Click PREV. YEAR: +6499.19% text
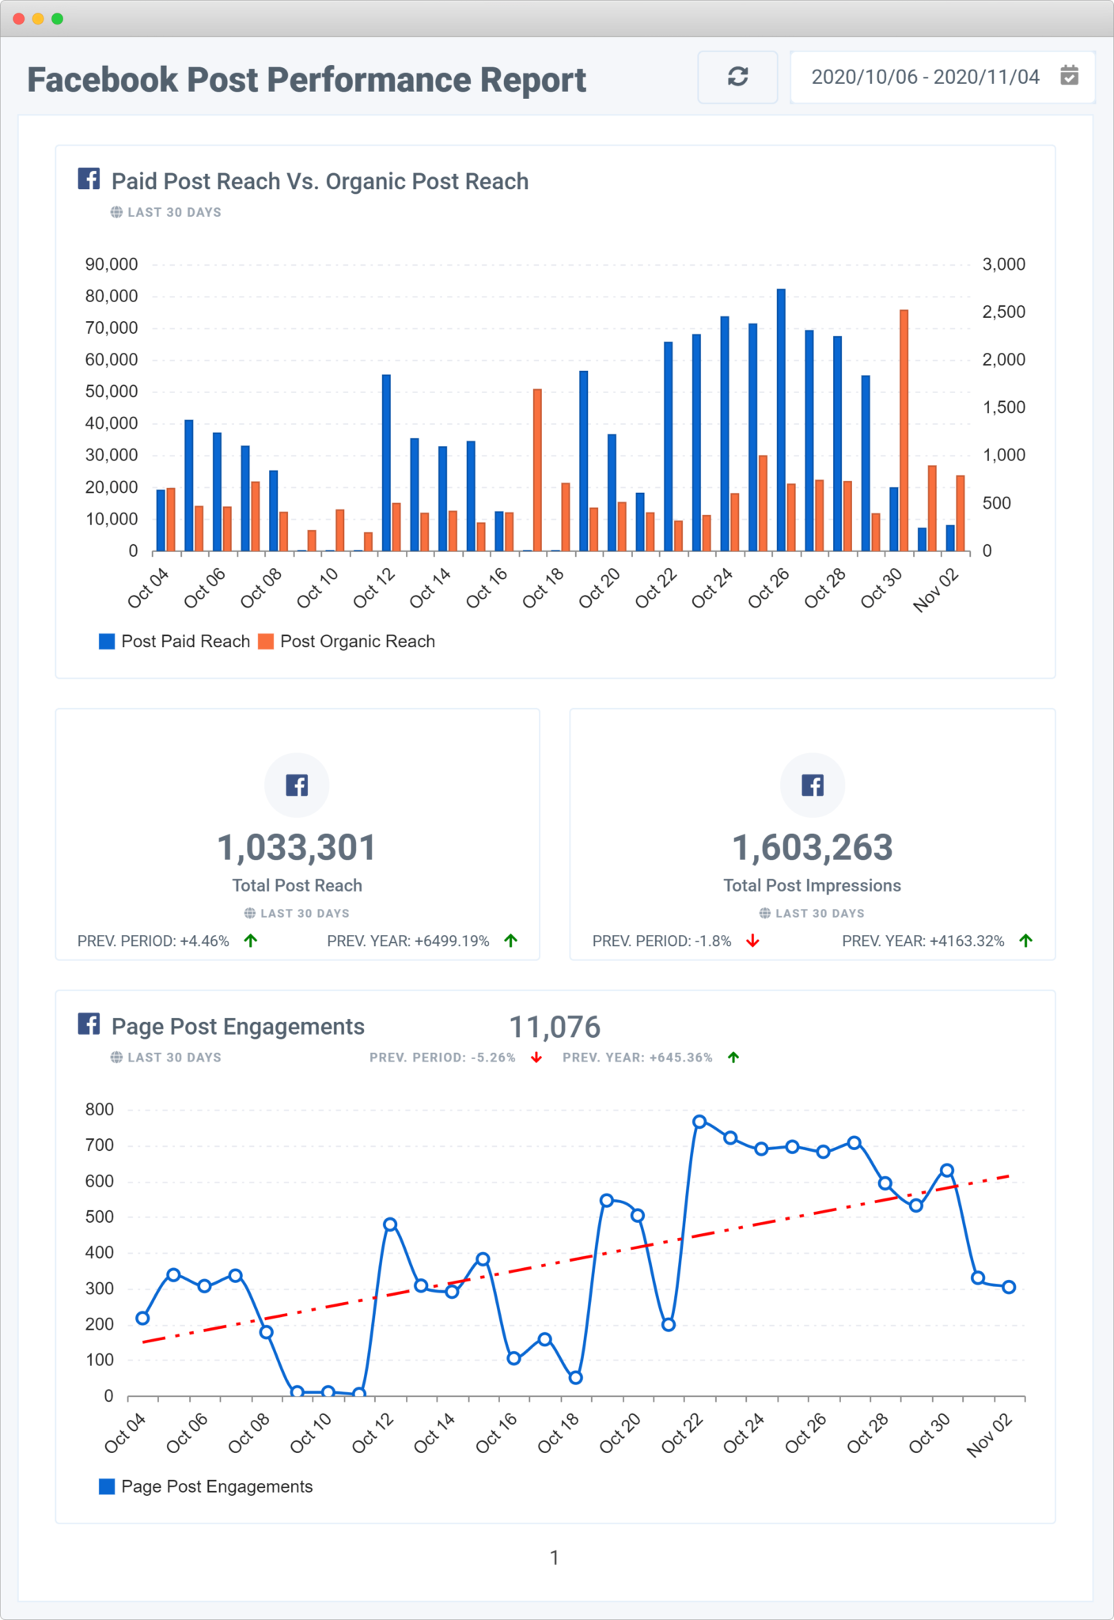The height and width of the screenshot is (1620, 1114). point(408,941)
